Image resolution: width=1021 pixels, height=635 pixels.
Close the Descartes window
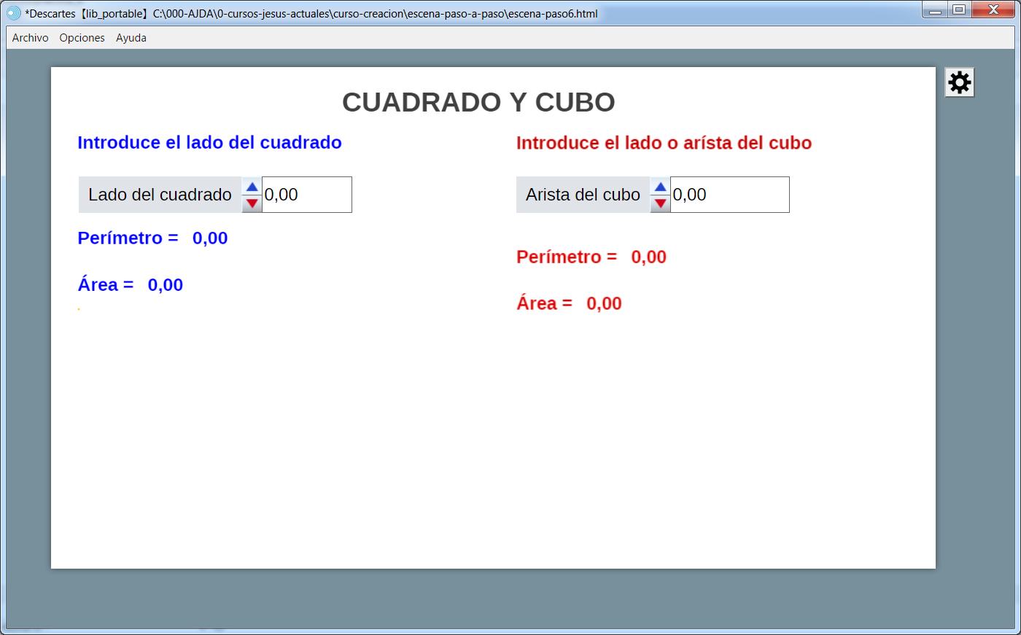point(993,10)
